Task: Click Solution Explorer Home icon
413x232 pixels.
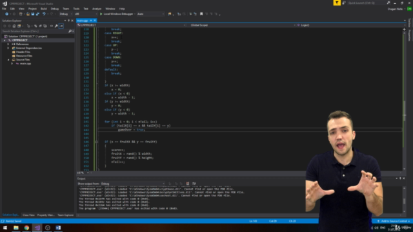Action: tap(14, 26)
